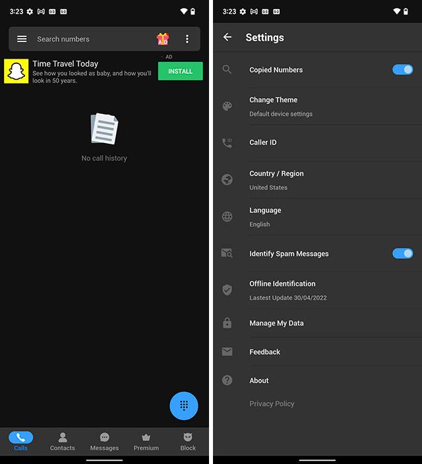Tap left status bar Gmail icon

pos(41,12)
